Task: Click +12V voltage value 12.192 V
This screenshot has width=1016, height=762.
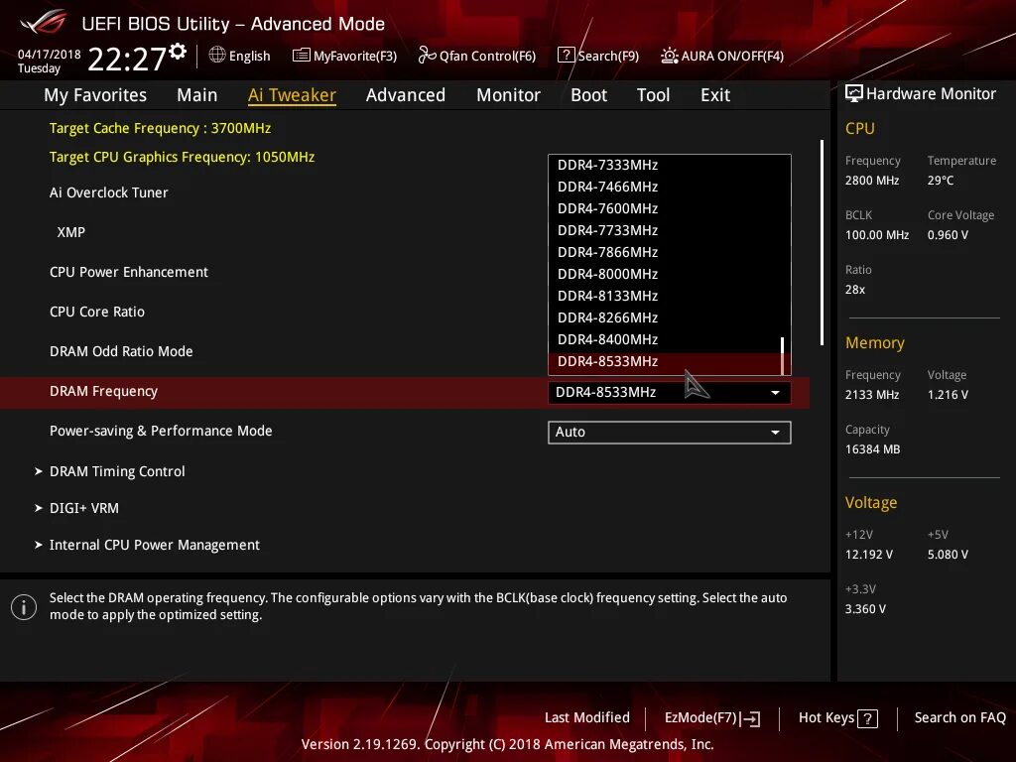Action: point(869,555)
